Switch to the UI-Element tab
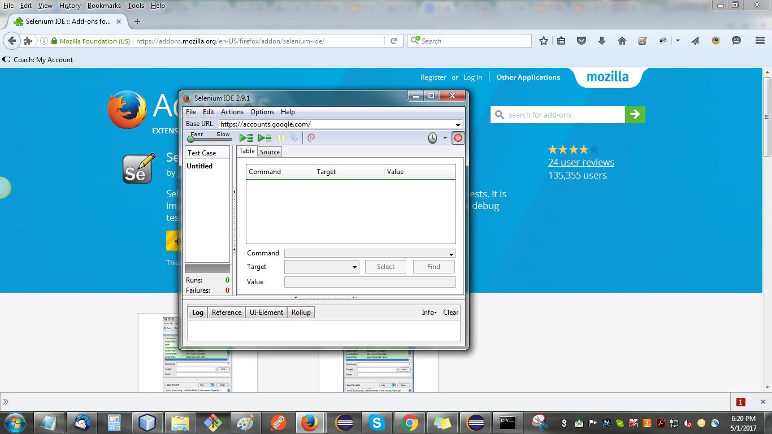 [x=266, y=313]
